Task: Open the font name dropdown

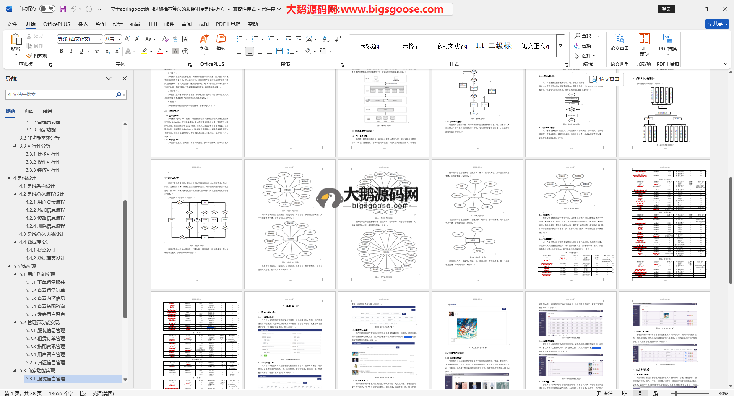Action: click(101, 39)
